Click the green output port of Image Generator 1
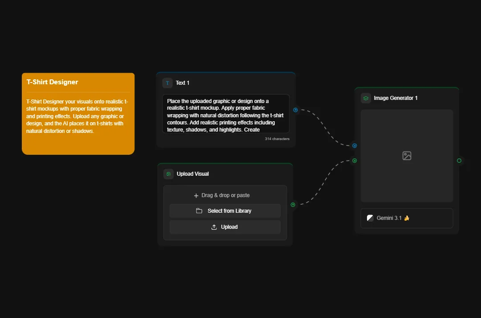 [459, 160]
